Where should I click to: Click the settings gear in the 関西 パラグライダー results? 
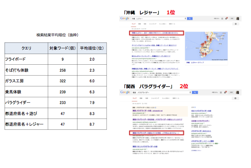click(x=235, y=99)
